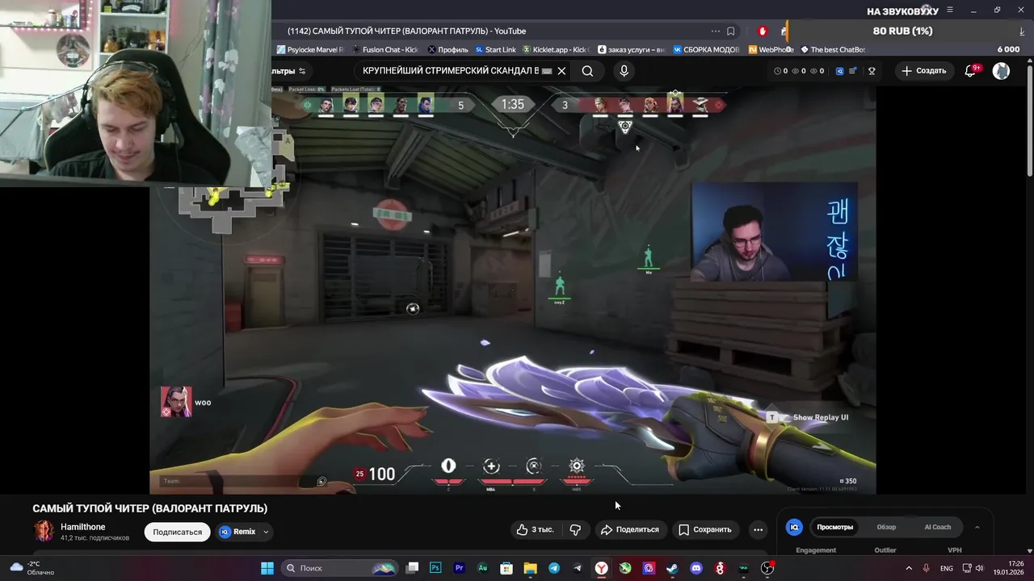Image resolution: width=1034 pixels, height=581 pixels.
Task: Open Photoshop from the taskbar
Action: click(x=435, y=568)
